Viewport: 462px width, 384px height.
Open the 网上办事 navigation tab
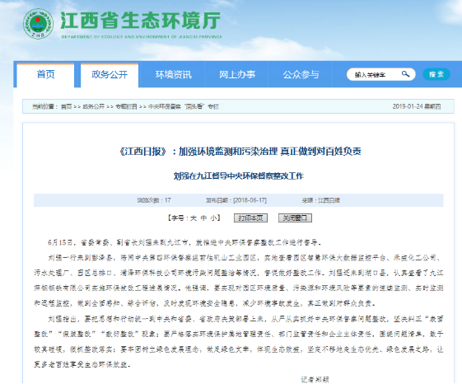point(237,75)
